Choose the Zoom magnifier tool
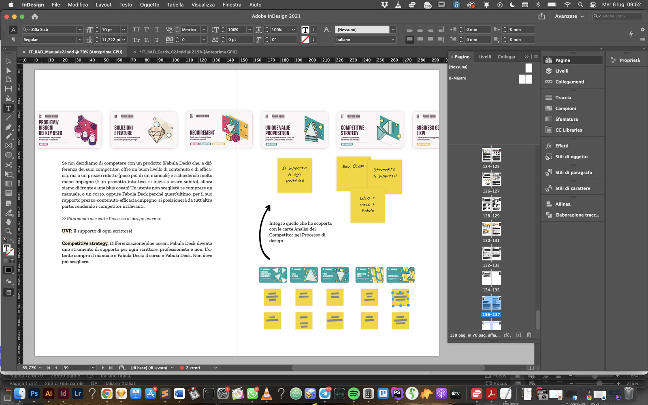The width and height of the screenshot is (648, 405). 9,231
